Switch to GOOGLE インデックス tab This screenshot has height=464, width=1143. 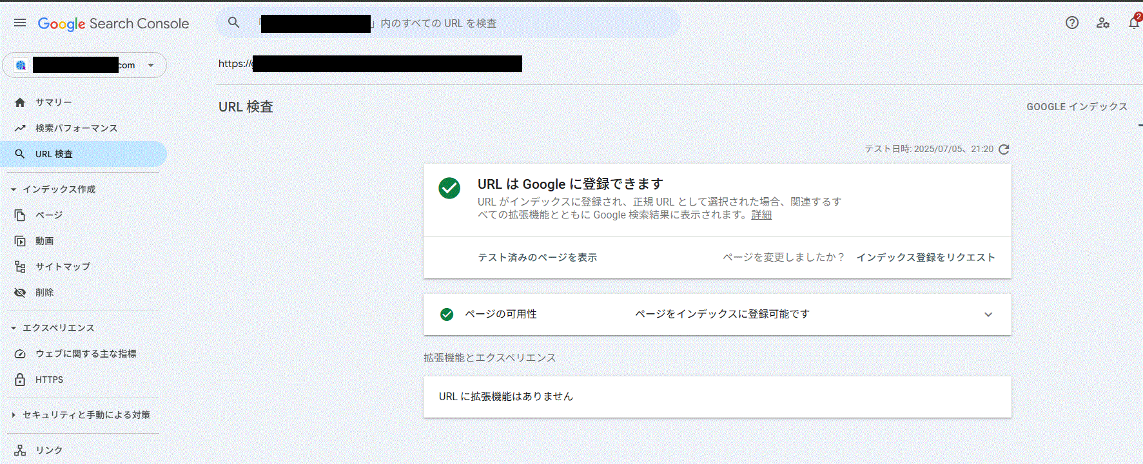(1077, 107)
